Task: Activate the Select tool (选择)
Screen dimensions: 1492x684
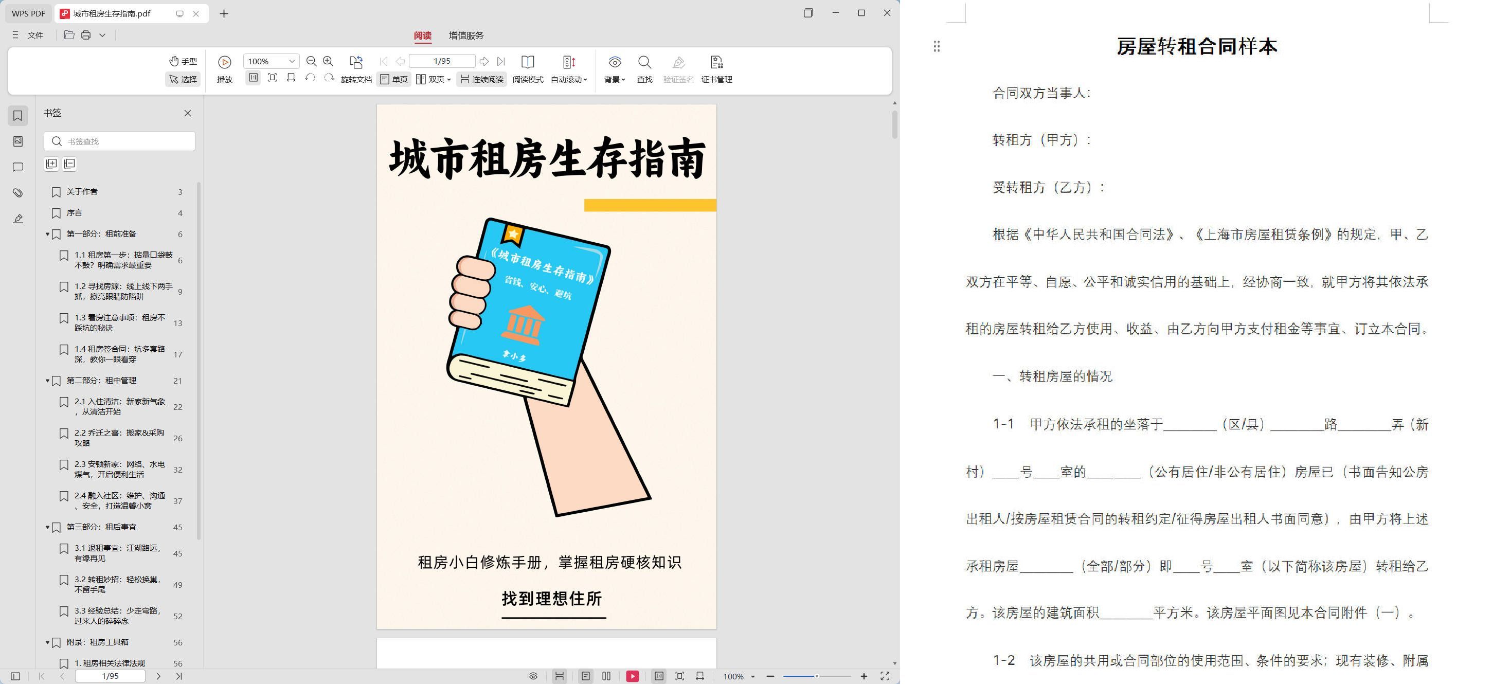Action: (183, 79)
